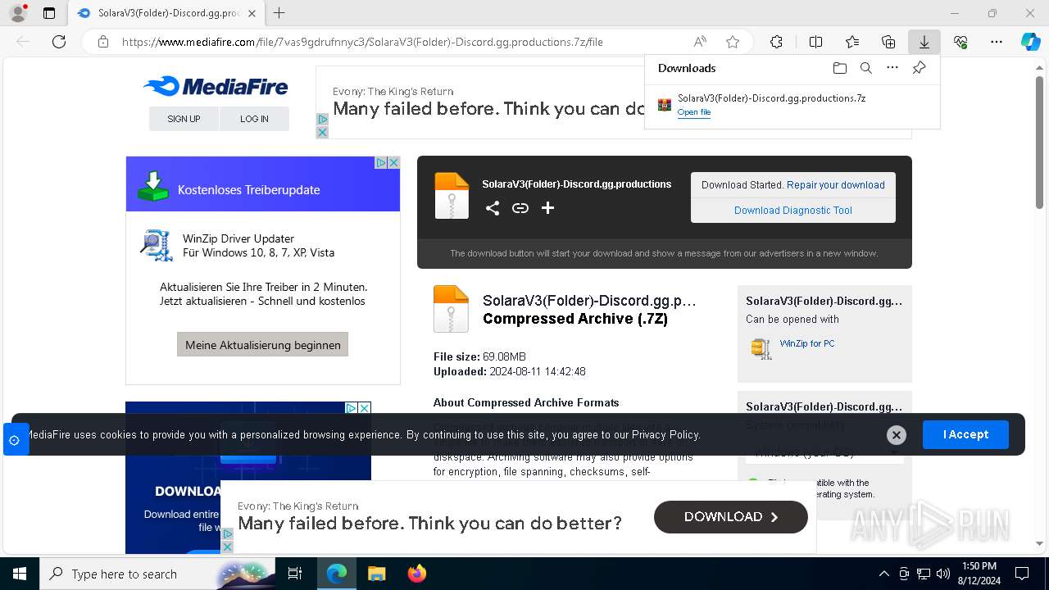Close the top banner ad X icon
This screenshot has height=590, width=1049.
pos(322,132)
